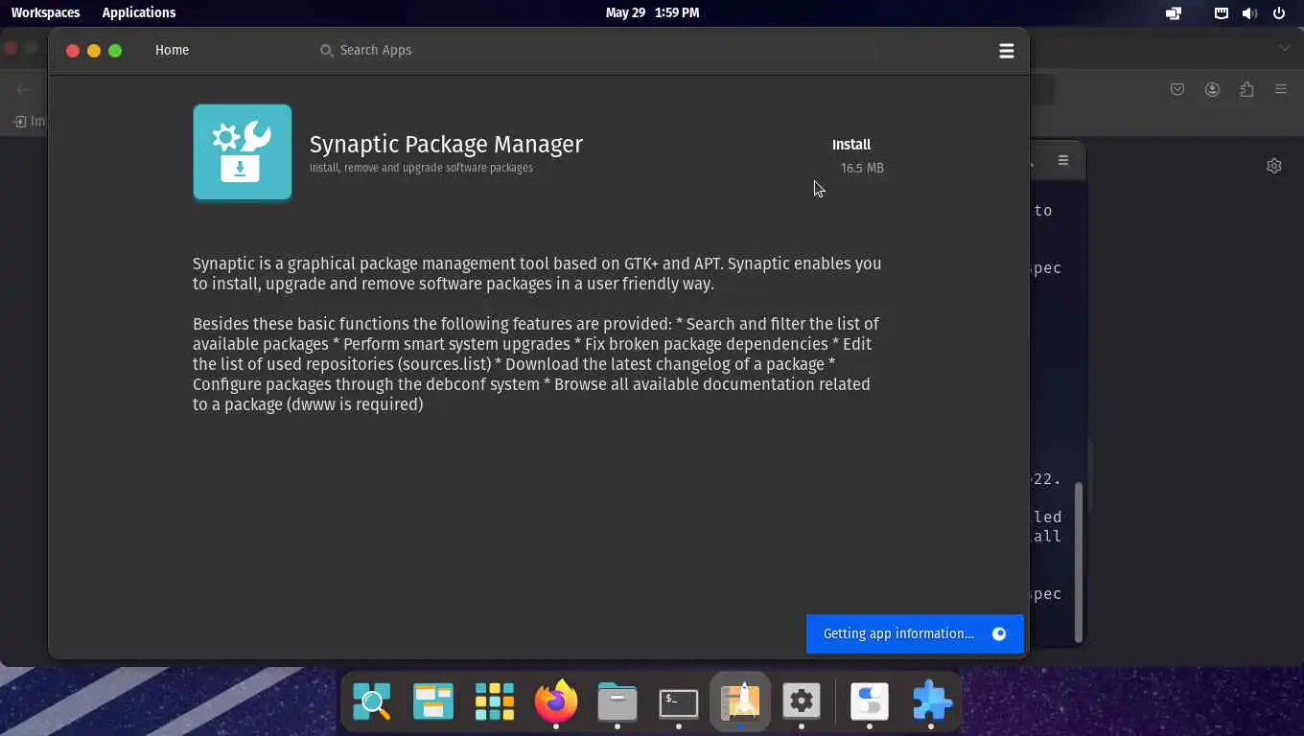Click the volume icon in the top bar
The image size is (1304, 736).
point(1249,13)
